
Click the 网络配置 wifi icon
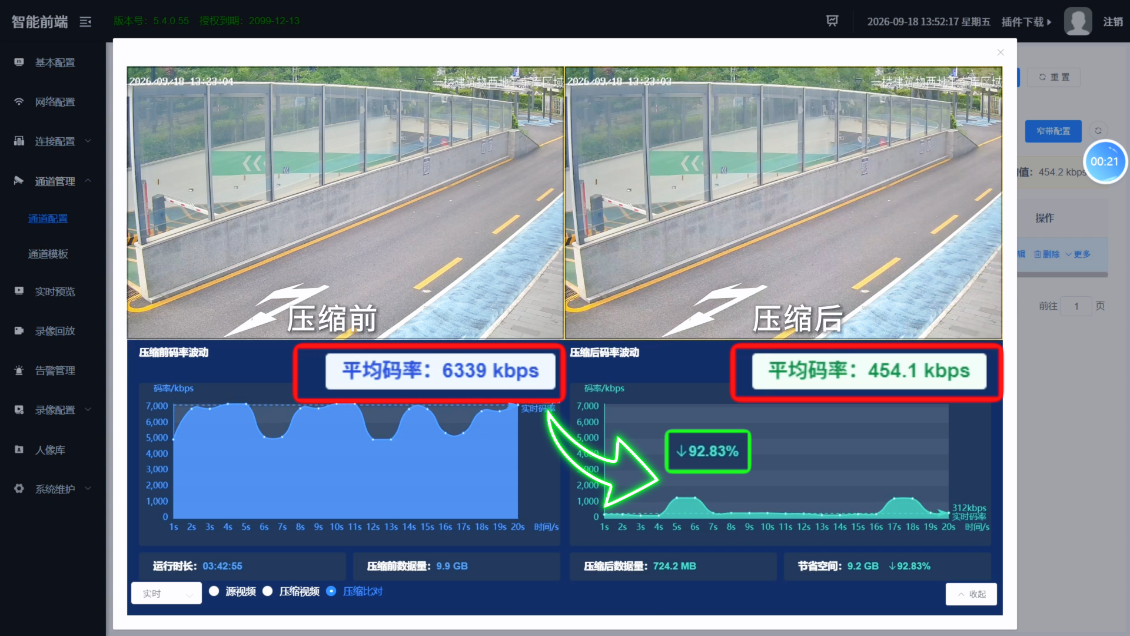(19, 101)
